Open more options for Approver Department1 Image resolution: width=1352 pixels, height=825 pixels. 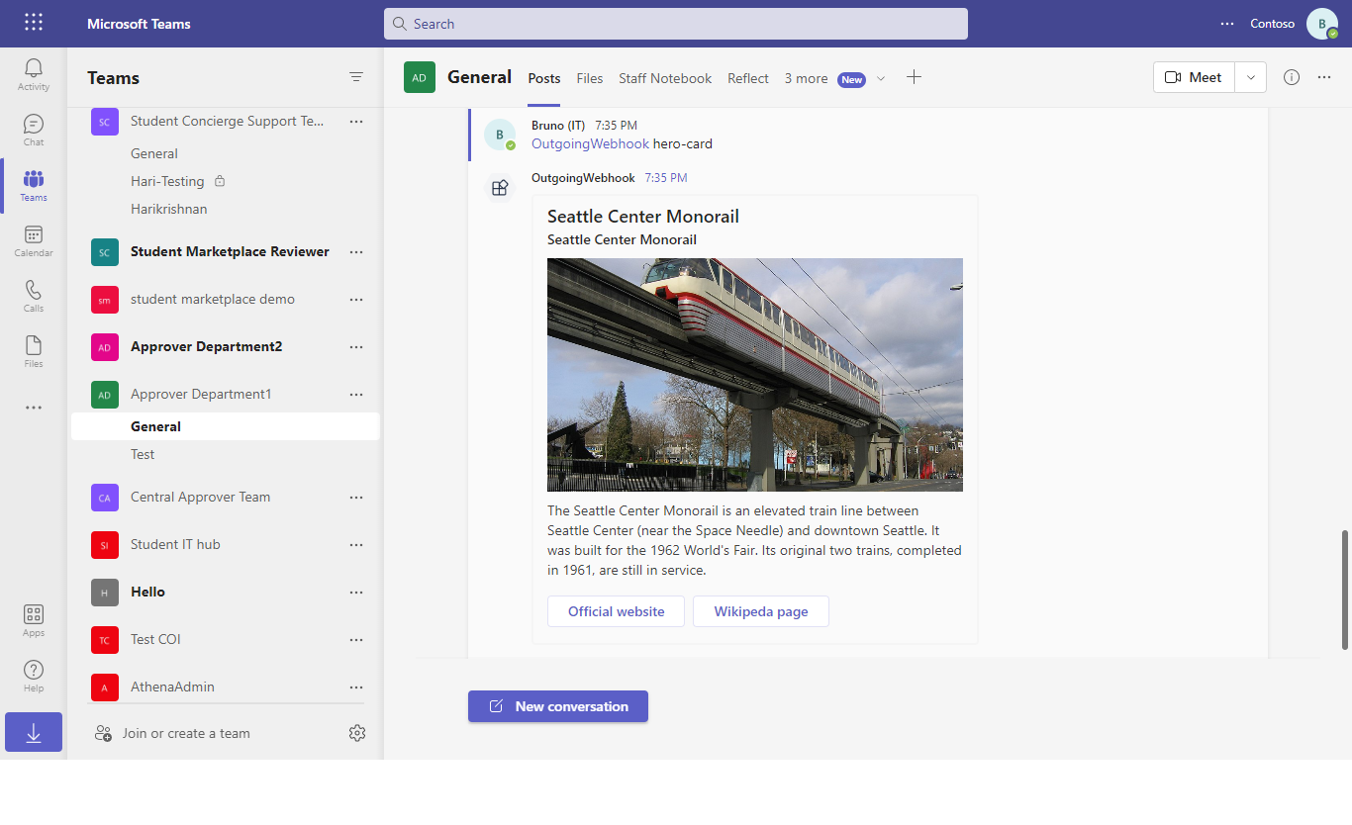coord(356,395)
